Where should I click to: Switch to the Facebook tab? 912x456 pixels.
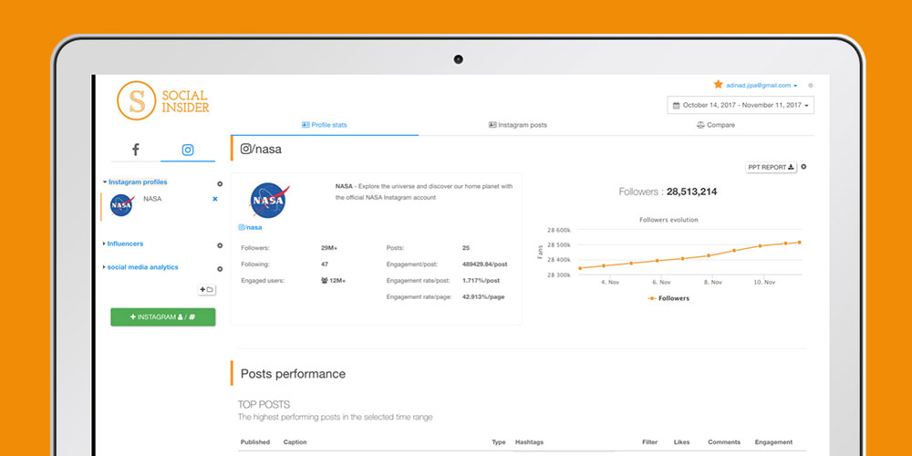(x=136, y=150)
